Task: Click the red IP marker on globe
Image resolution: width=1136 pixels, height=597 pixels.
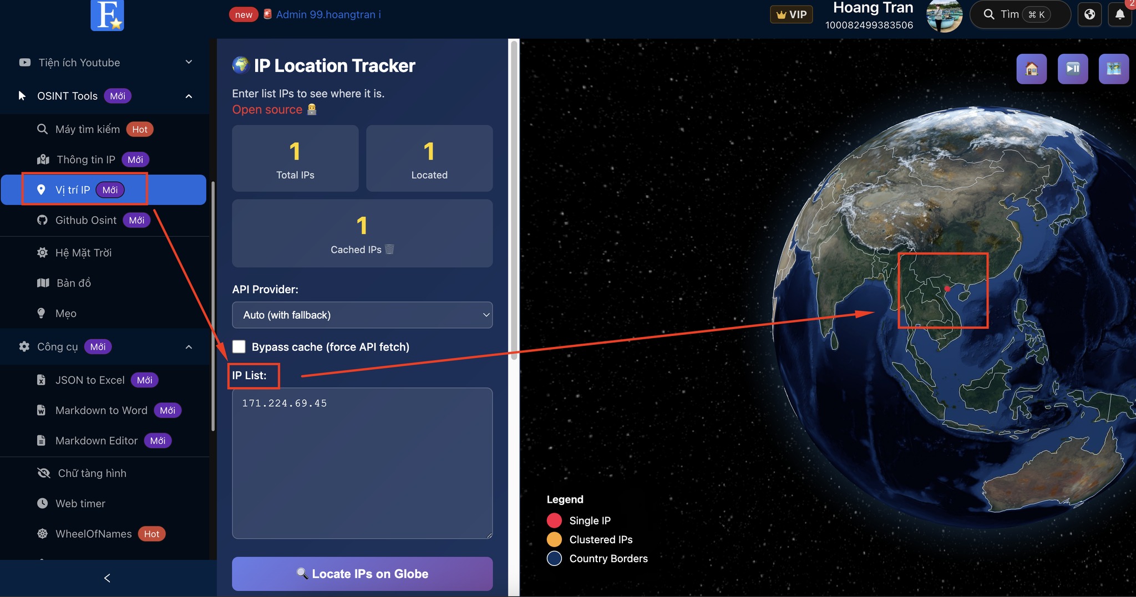Action: point(947,289)
